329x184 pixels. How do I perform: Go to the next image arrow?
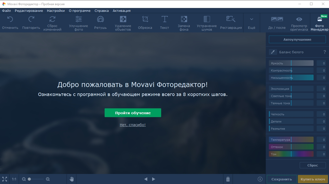(x=153, y=179)
